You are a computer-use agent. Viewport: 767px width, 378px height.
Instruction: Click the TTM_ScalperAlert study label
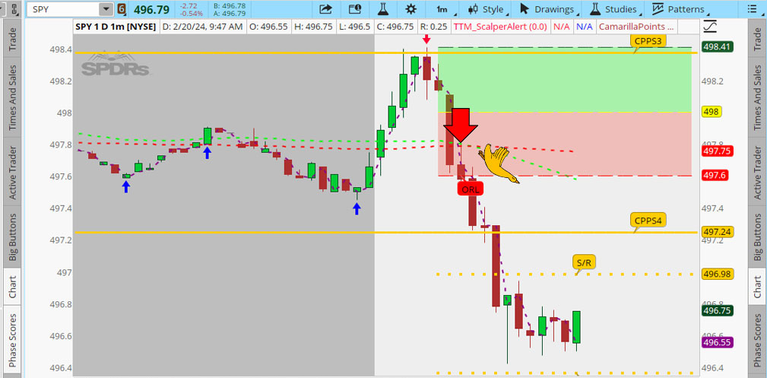[501, 27]
